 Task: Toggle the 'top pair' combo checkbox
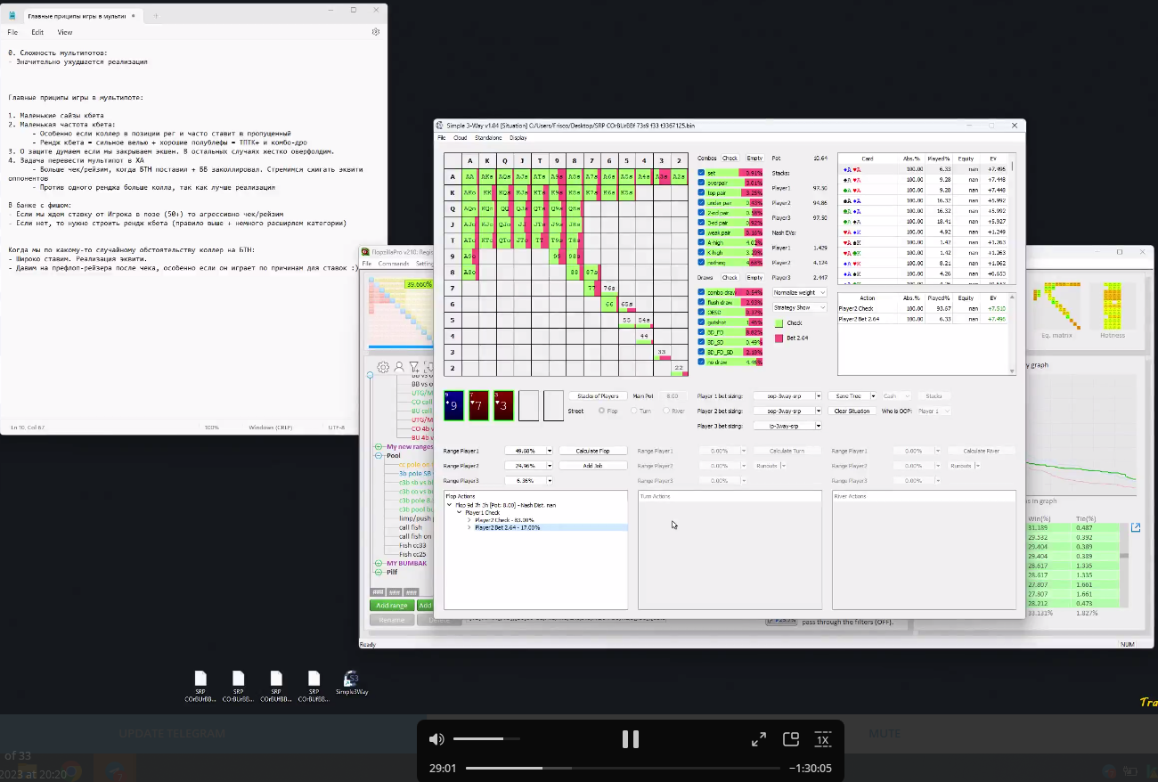click(701, 192)
